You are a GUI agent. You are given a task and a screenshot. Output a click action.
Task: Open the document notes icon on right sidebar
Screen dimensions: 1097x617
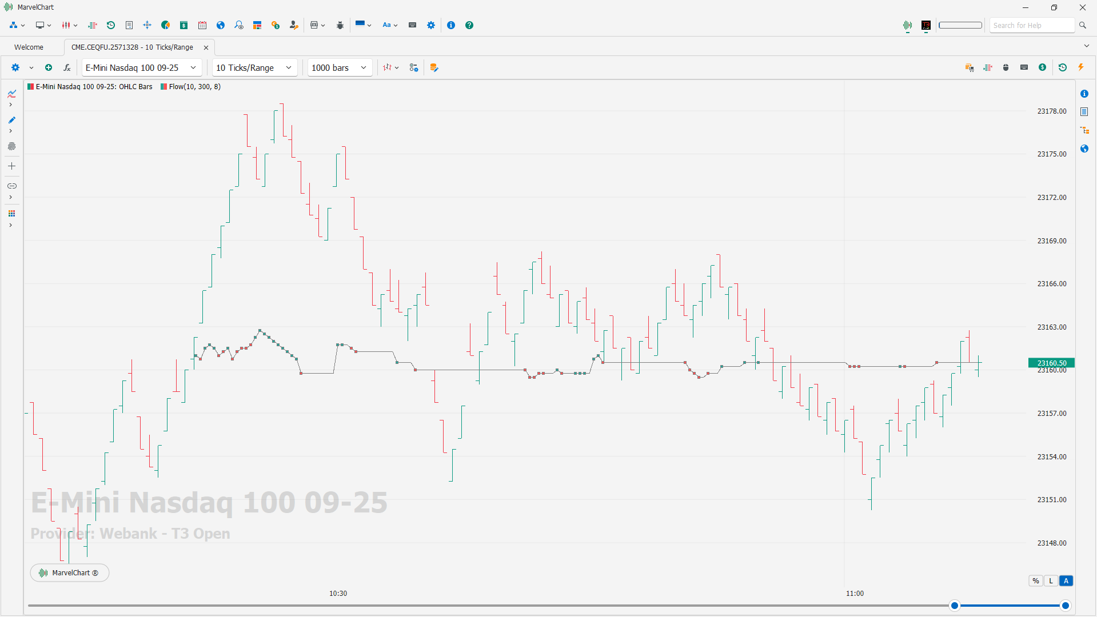click(1084, 112)
